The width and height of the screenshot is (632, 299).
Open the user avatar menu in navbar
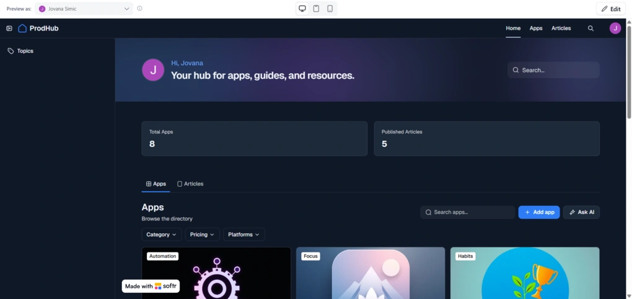point(615,29)
